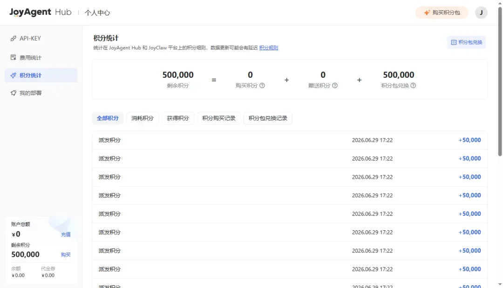This screenshot has height=288, width=503.
Task: Click the 积分统计 diamond icon
Action: click(x=13, y=75)
